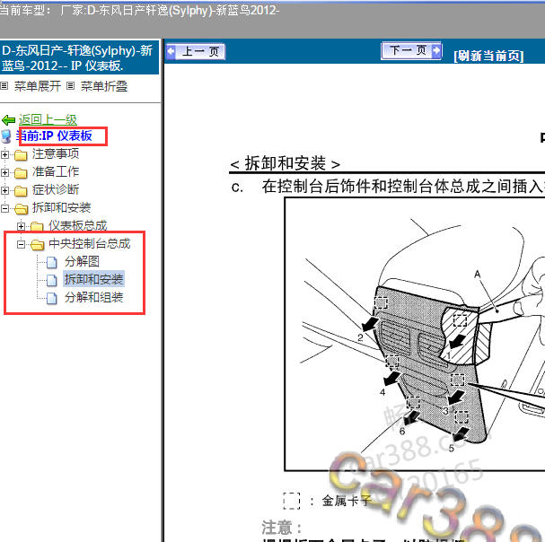Image resolution: width=545 pixels, height=542 pixels.
Task: Expand the 仪表板总成 subfolder
Action: (21, 226)
